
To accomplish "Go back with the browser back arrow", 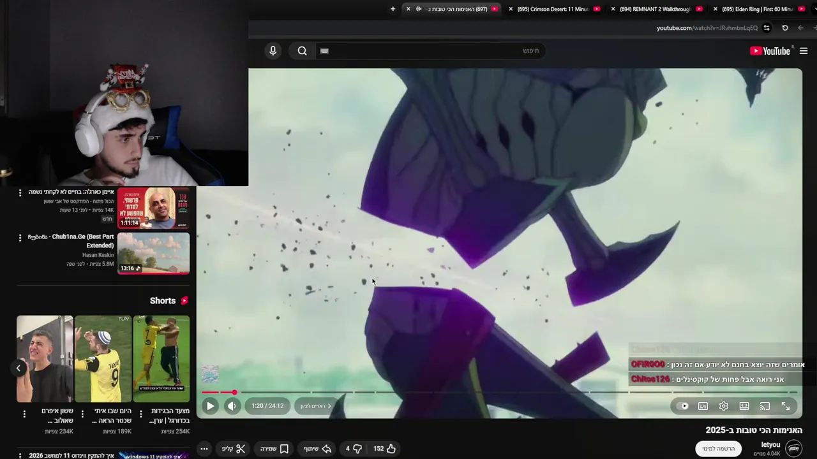I will (801, 28).
